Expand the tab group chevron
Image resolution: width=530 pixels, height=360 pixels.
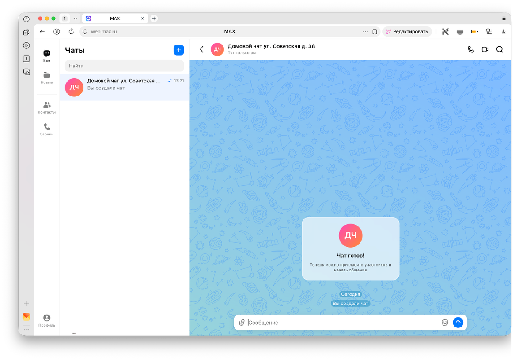coord(75,18)
